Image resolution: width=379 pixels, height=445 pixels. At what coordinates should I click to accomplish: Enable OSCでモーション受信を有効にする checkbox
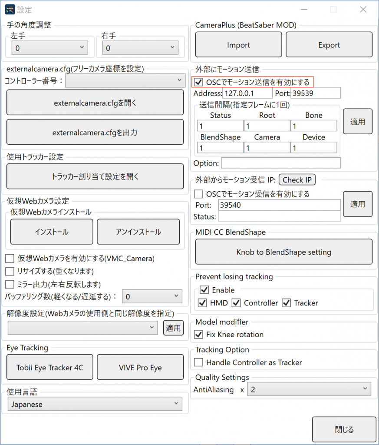pos(198,194)
